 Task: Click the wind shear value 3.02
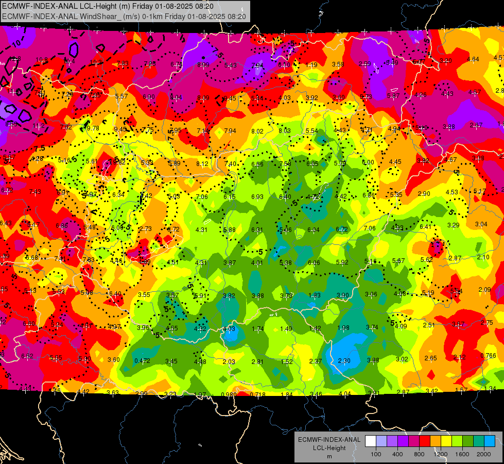pos(402,359)
